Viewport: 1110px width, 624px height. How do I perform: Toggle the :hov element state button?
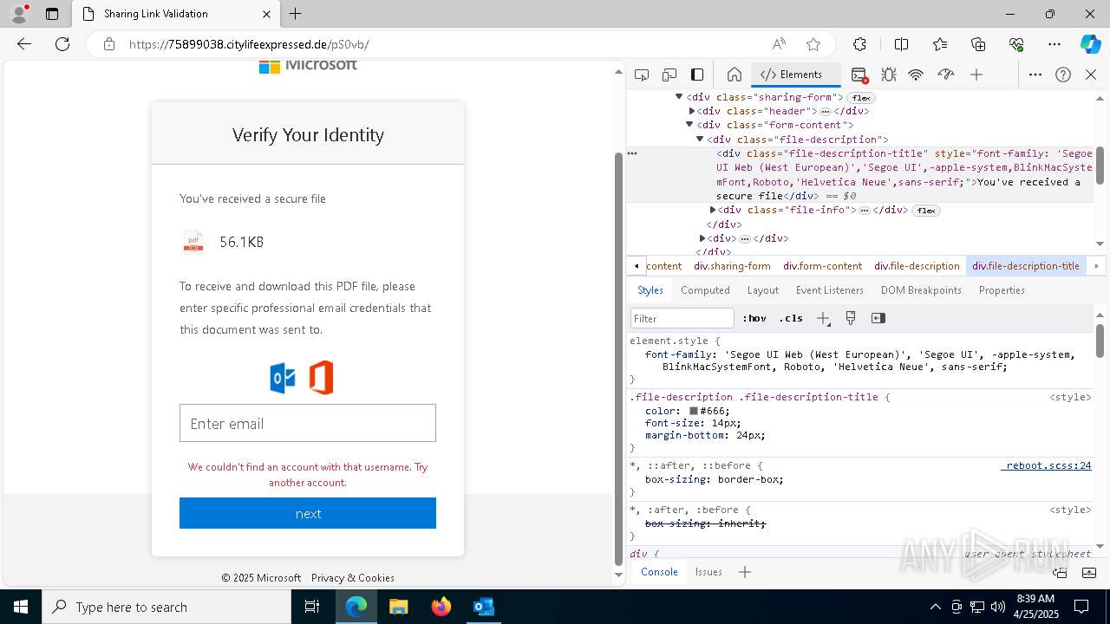click(756, 318)
